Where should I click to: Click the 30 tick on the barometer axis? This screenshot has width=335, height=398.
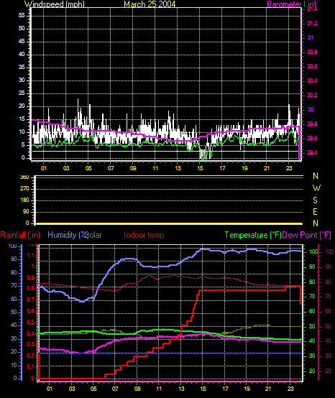point(311,109)
